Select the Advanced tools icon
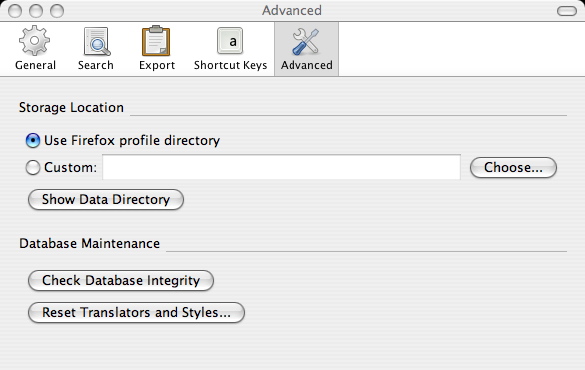Image resolution: width=585 pixels, height=370 pixels. [x=306, y=41]
